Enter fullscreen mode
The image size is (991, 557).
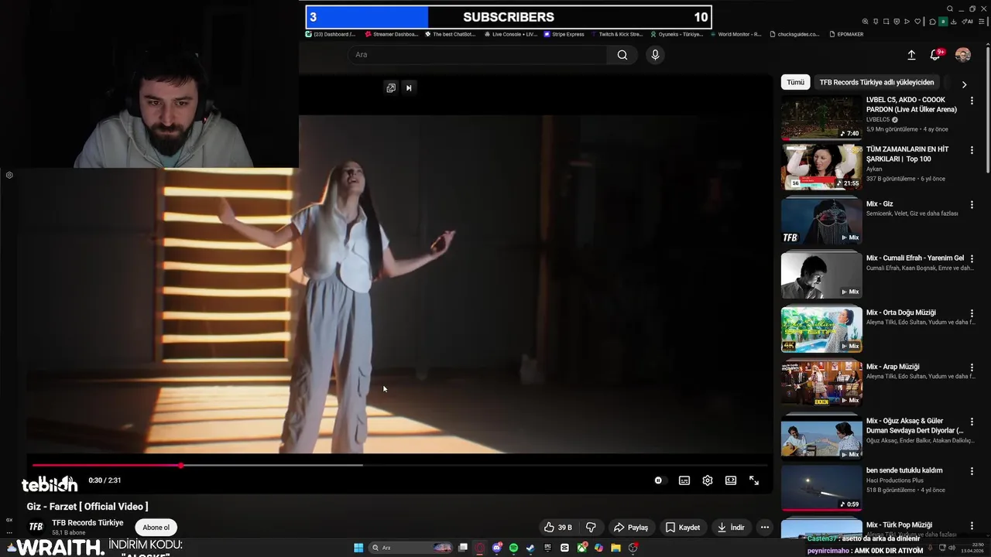pos(754,480)
